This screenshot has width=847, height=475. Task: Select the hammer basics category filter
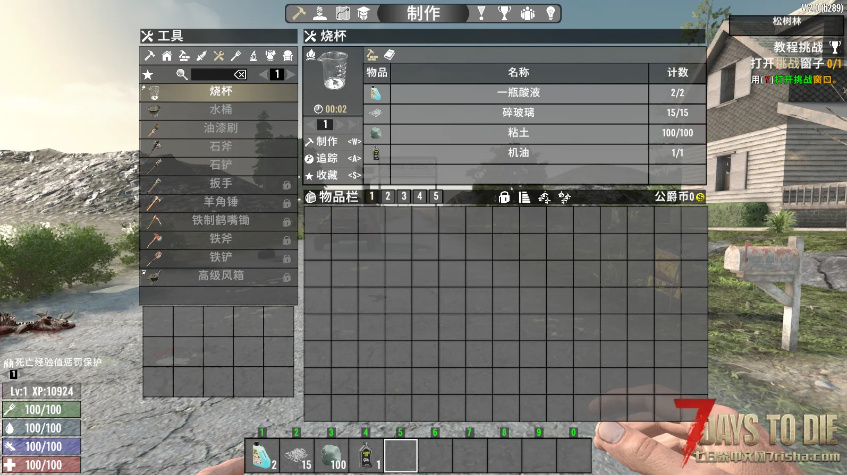tap(150, 55)
